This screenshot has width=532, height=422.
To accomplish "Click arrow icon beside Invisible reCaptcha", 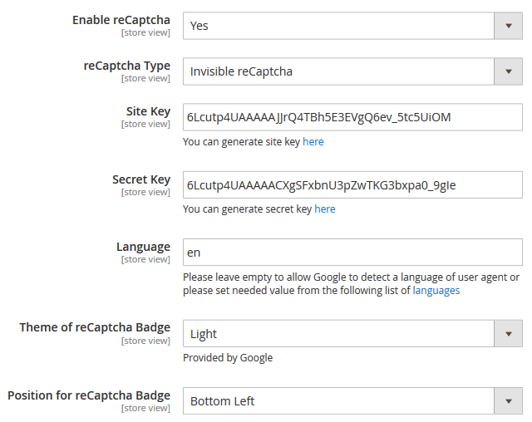I will click(x=508, y=71).
